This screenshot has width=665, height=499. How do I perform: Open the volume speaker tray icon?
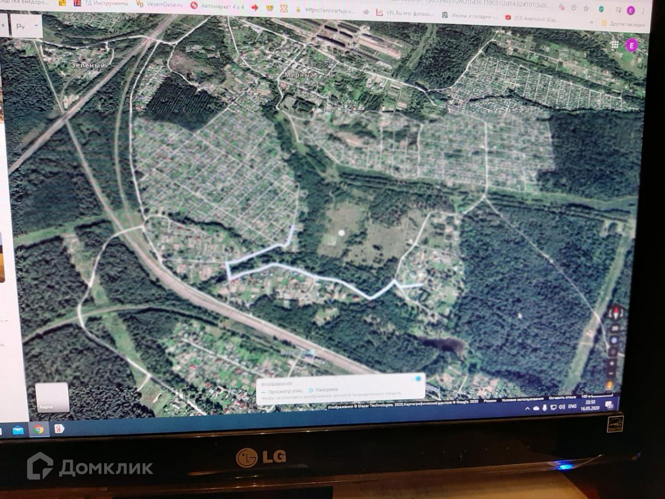562,407
